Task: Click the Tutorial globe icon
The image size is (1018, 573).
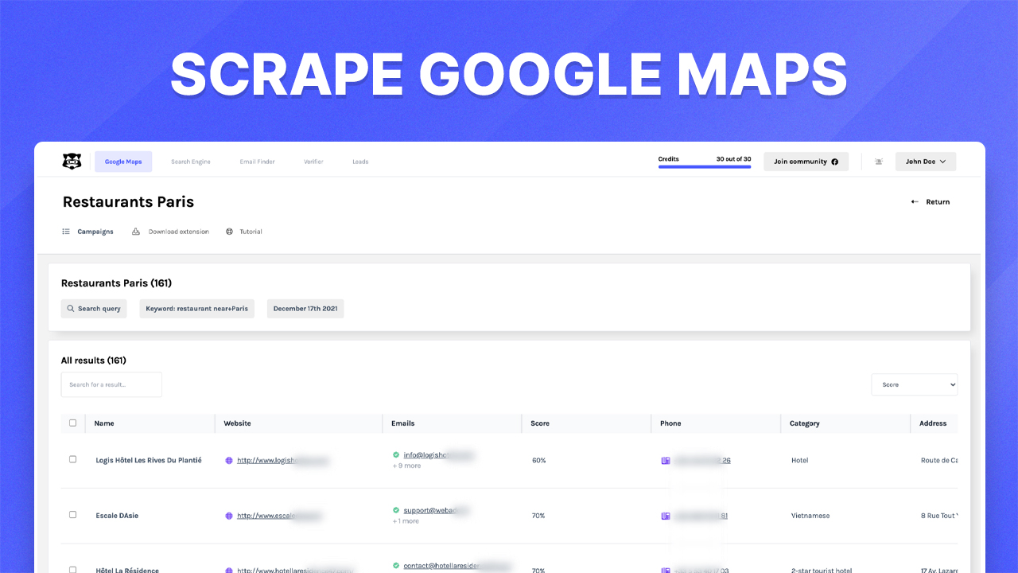Action: tap(229, 231)
